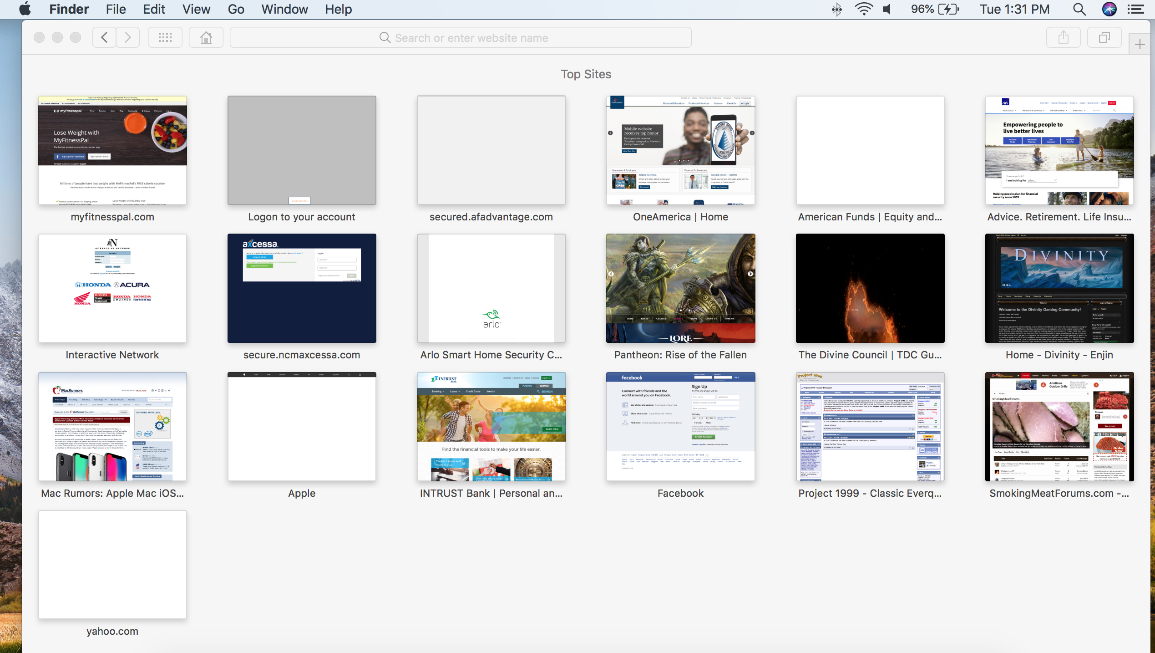
Task: Open the Arlo Smart Home Security thumbnail
Action: click(491, 288)
